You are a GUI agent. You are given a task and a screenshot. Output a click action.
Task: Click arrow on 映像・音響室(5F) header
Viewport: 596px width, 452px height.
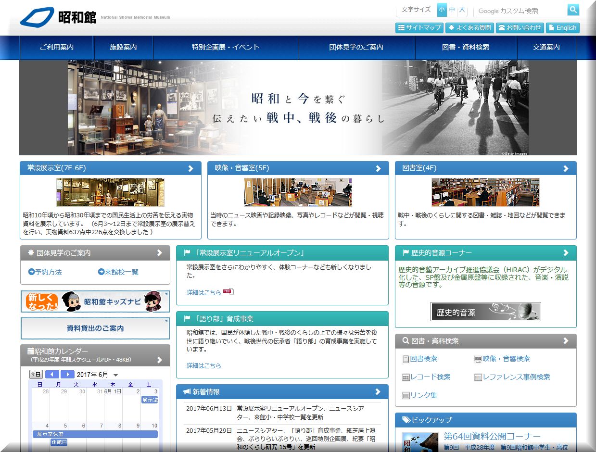tap(378, 168)
